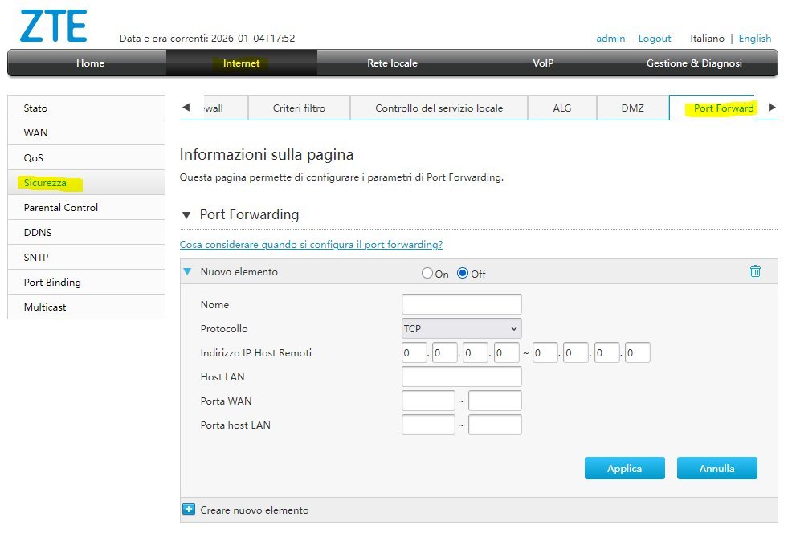This screenshot has height=545, width=792.
Task: Collapse the Nuovo elemento panel
Action: pyautogui.click(x=187, y=271)
